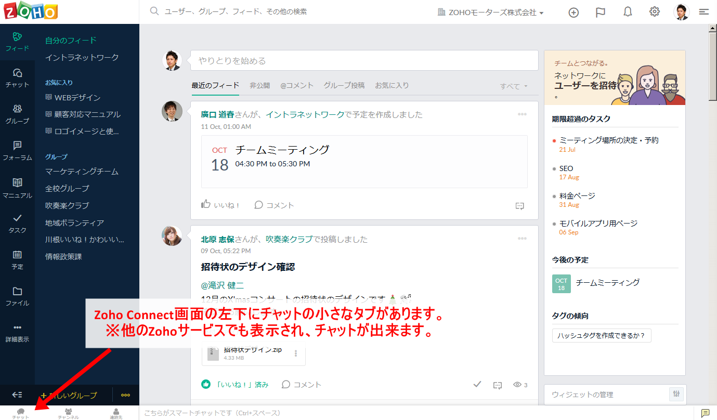Image resolution: width=717 pixels, height=420 pixels.
Task: Open user profile avatar in header
Action: (x=681, y=12)
